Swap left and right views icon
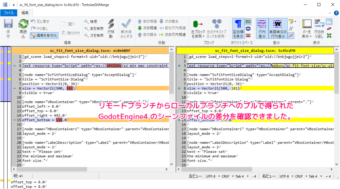This screenshot has height=189, width=340. tap(329, 29)
